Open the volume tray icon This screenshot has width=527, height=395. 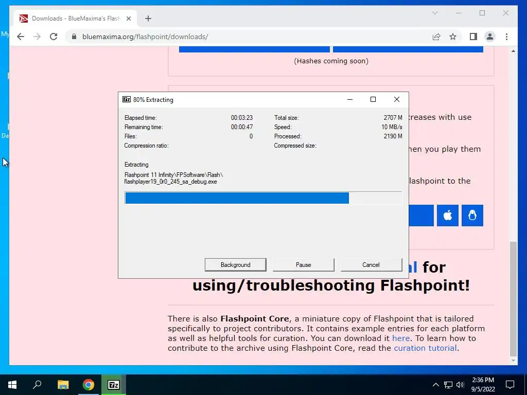tap(460, 385)
